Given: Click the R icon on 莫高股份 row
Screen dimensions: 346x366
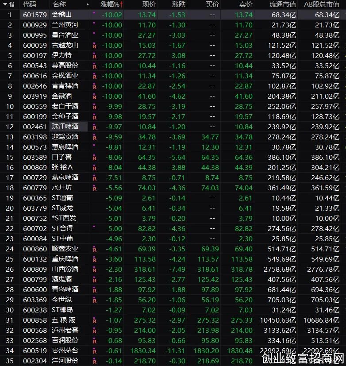Looking at the screenshot, I should point(95,66).
